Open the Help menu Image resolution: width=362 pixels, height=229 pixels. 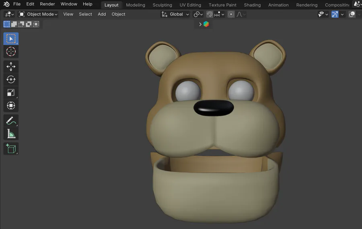click(88, 4)
